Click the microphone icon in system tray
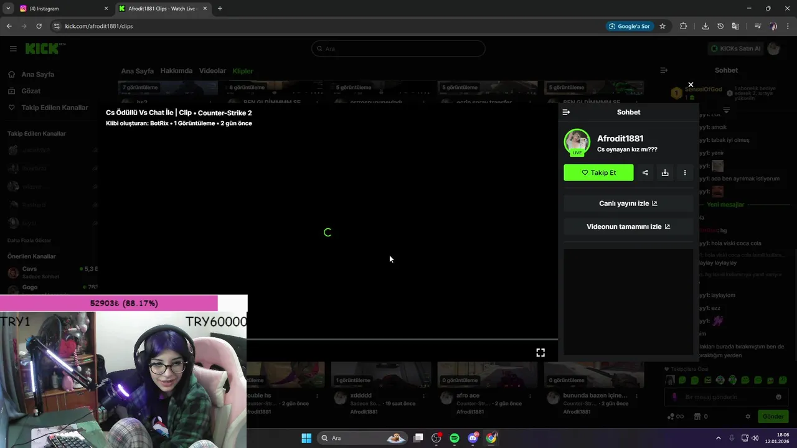Screen dimensions: 797x448 (x=732, y=438)
